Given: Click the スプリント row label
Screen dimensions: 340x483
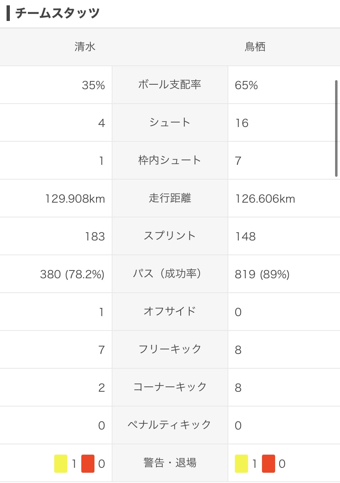Looking at the screenshot, I should tap(170, 236).
